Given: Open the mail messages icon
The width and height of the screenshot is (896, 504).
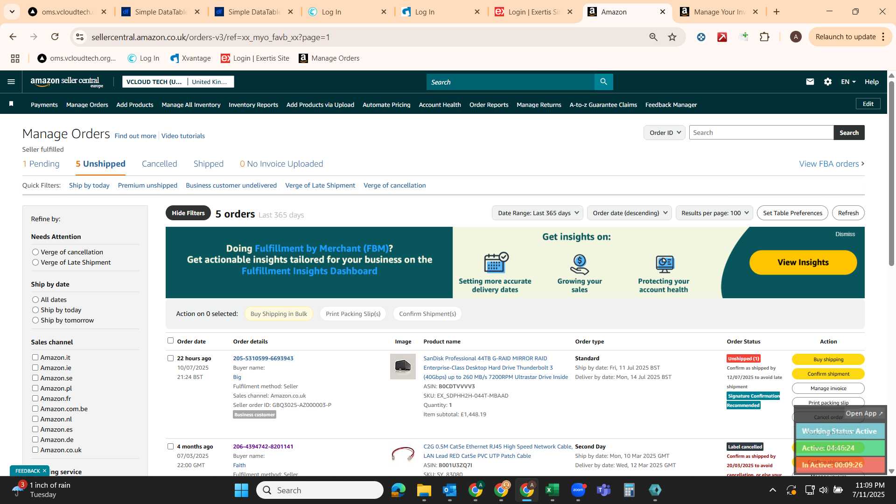Looking at the screenshot, I should [810, 82].
